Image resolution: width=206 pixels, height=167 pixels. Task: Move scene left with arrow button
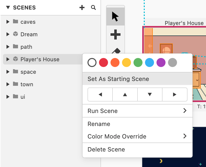pyautogui.click(x=100, y=94)
